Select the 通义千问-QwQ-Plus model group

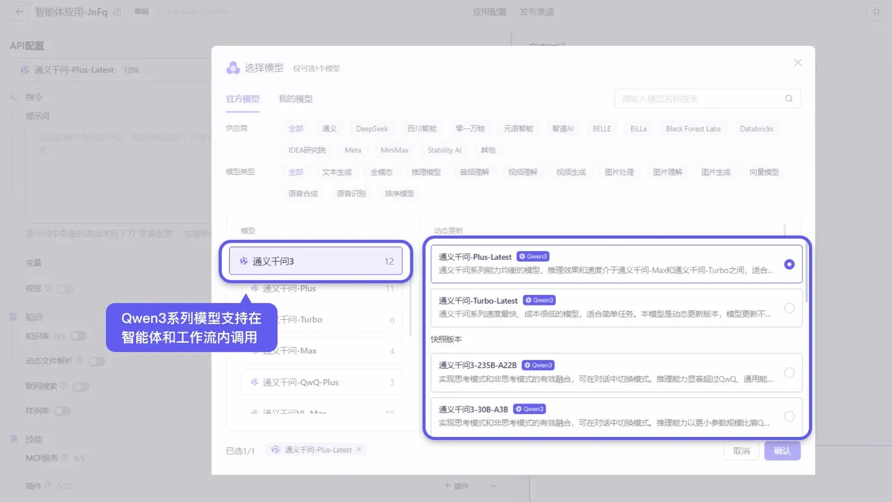coord(322,382)
